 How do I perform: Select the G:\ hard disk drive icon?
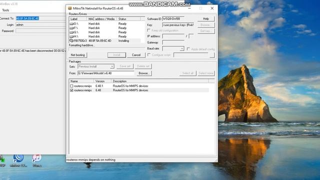(x=71, y=32)
